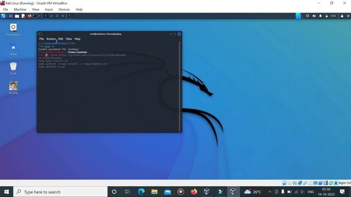Open VirtualBox Input menu
The image size is (351, 197).
coord(49,9)
